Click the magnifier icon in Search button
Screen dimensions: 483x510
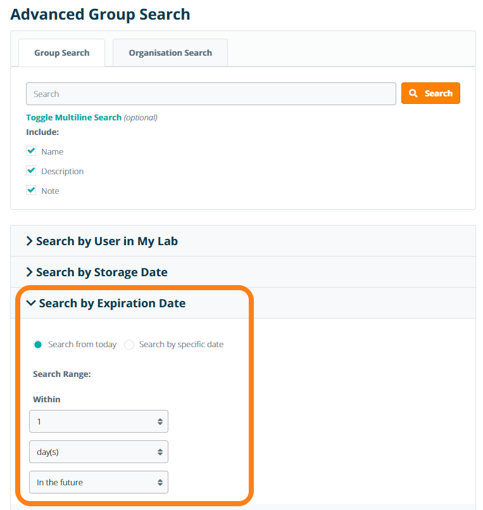pyautogui.click(x=413, y=93)
